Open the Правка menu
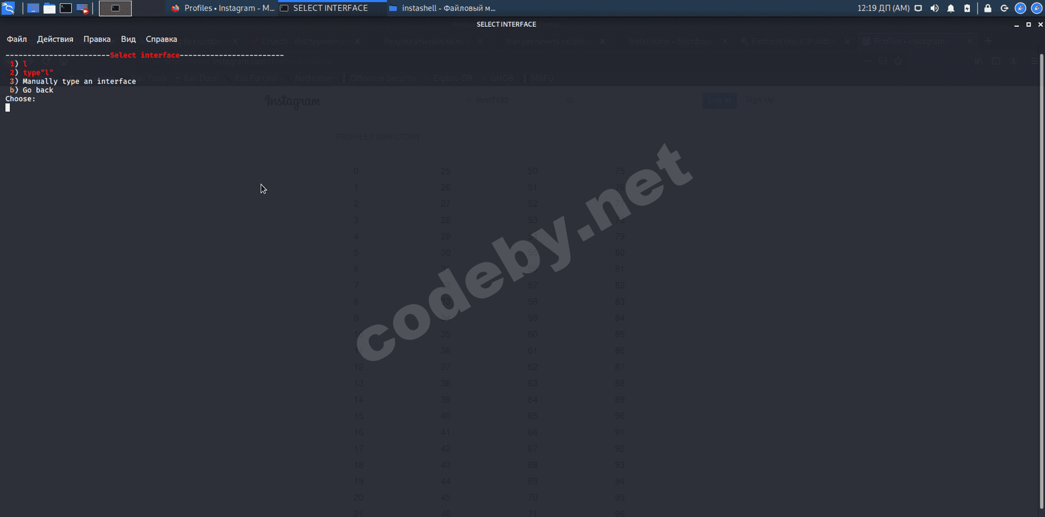Image resolution: width=1045 pixels, height=517 pixels. click(x=97, y=39)
